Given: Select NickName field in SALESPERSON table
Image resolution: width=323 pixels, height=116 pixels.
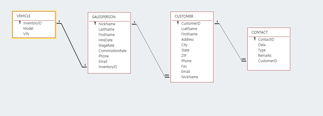Looking at the screenshot, I should (107, 24).
